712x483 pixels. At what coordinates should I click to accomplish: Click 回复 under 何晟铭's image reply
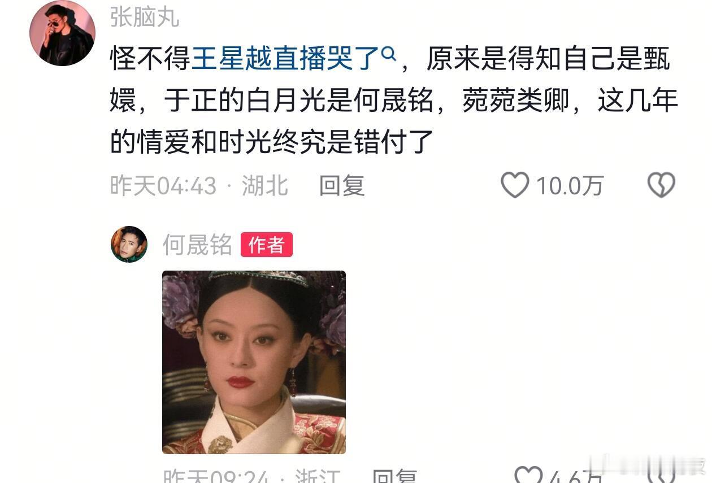click(394, 476)
